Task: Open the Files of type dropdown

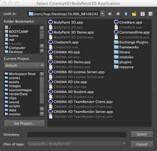Action: click(x=124, y=144)
